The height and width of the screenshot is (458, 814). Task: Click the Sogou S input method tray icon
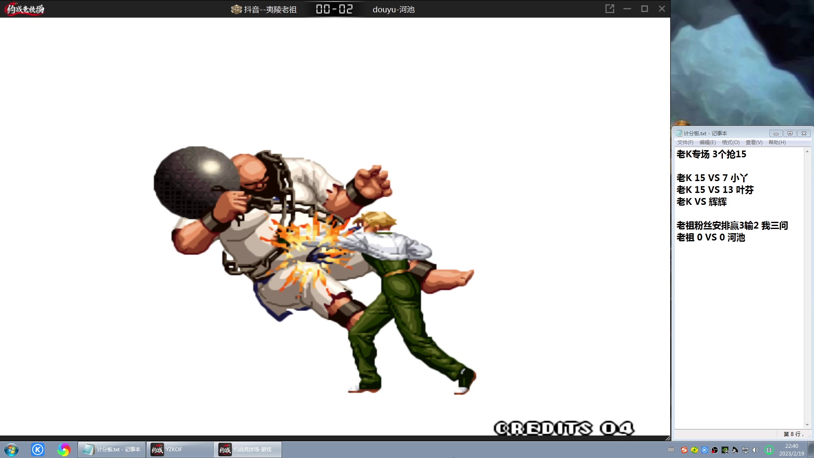[x=684, y=450]
